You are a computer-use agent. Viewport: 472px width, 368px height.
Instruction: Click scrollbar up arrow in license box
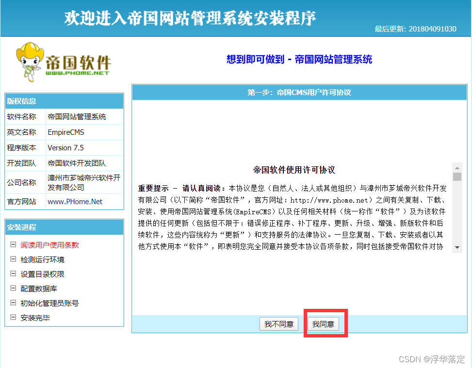point(457,168)
